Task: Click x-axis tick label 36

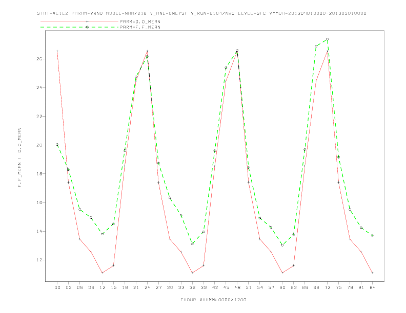Action: [x=192, y=287]
